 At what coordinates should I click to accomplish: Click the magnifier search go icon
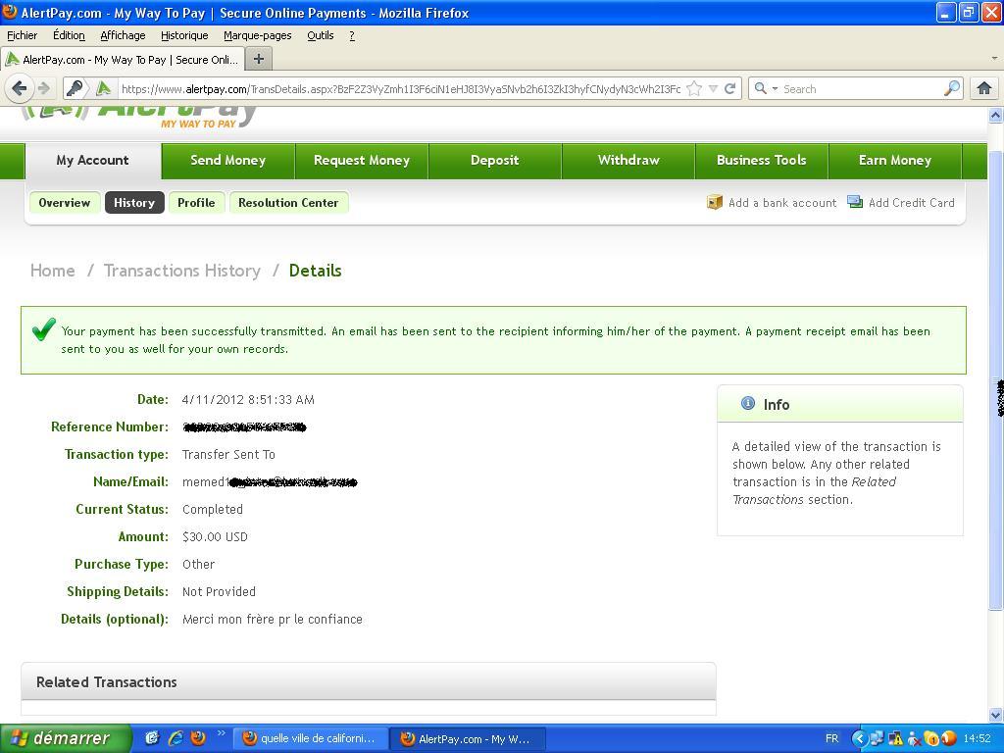pyautogui.click(x=952, y=88)
